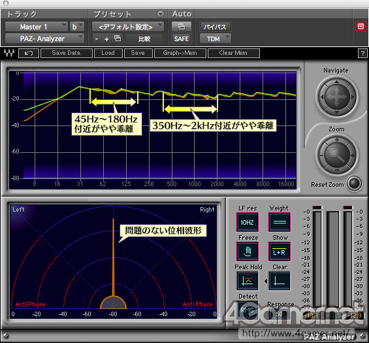Click the Reset Zoom round button
The width and height of the screenshot is (369, 343).
[x=355, y=183]
